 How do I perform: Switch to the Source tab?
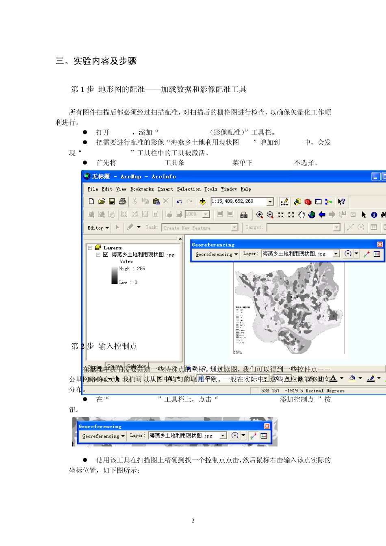(x=115, y=366)
